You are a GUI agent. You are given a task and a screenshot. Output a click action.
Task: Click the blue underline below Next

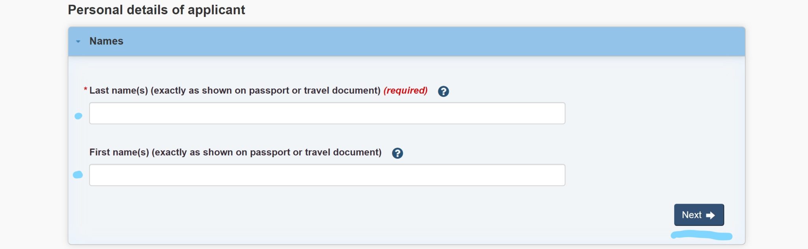pyautogui.click(x=701, y=236)
